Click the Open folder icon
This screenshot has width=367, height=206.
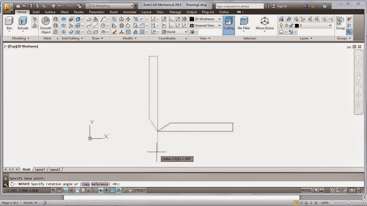(x=24, y=6)
